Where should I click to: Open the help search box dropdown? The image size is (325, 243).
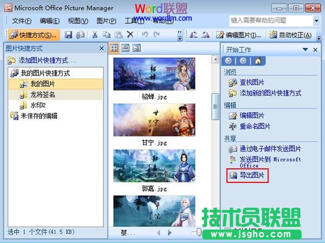317,21
